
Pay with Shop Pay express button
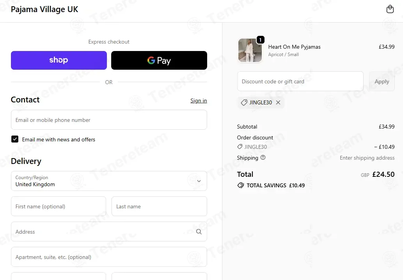click(x=59, y=60)
